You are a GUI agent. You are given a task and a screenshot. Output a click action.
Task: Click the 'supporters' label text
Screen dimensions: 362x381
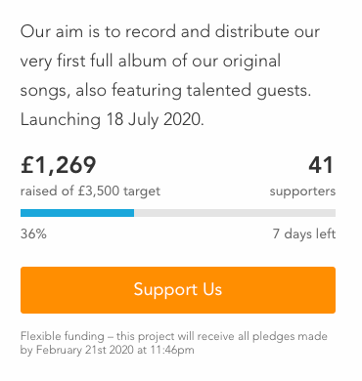pos(302,191)
